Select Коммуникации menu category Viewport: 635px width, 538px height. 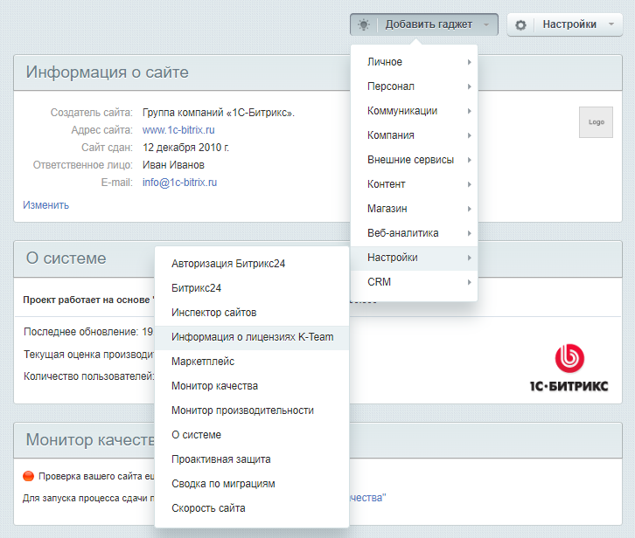coord(414,111)
